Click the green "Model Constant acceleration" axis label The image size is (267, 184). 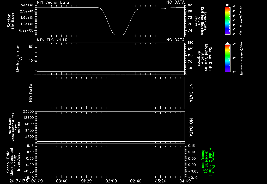point(208,162)
